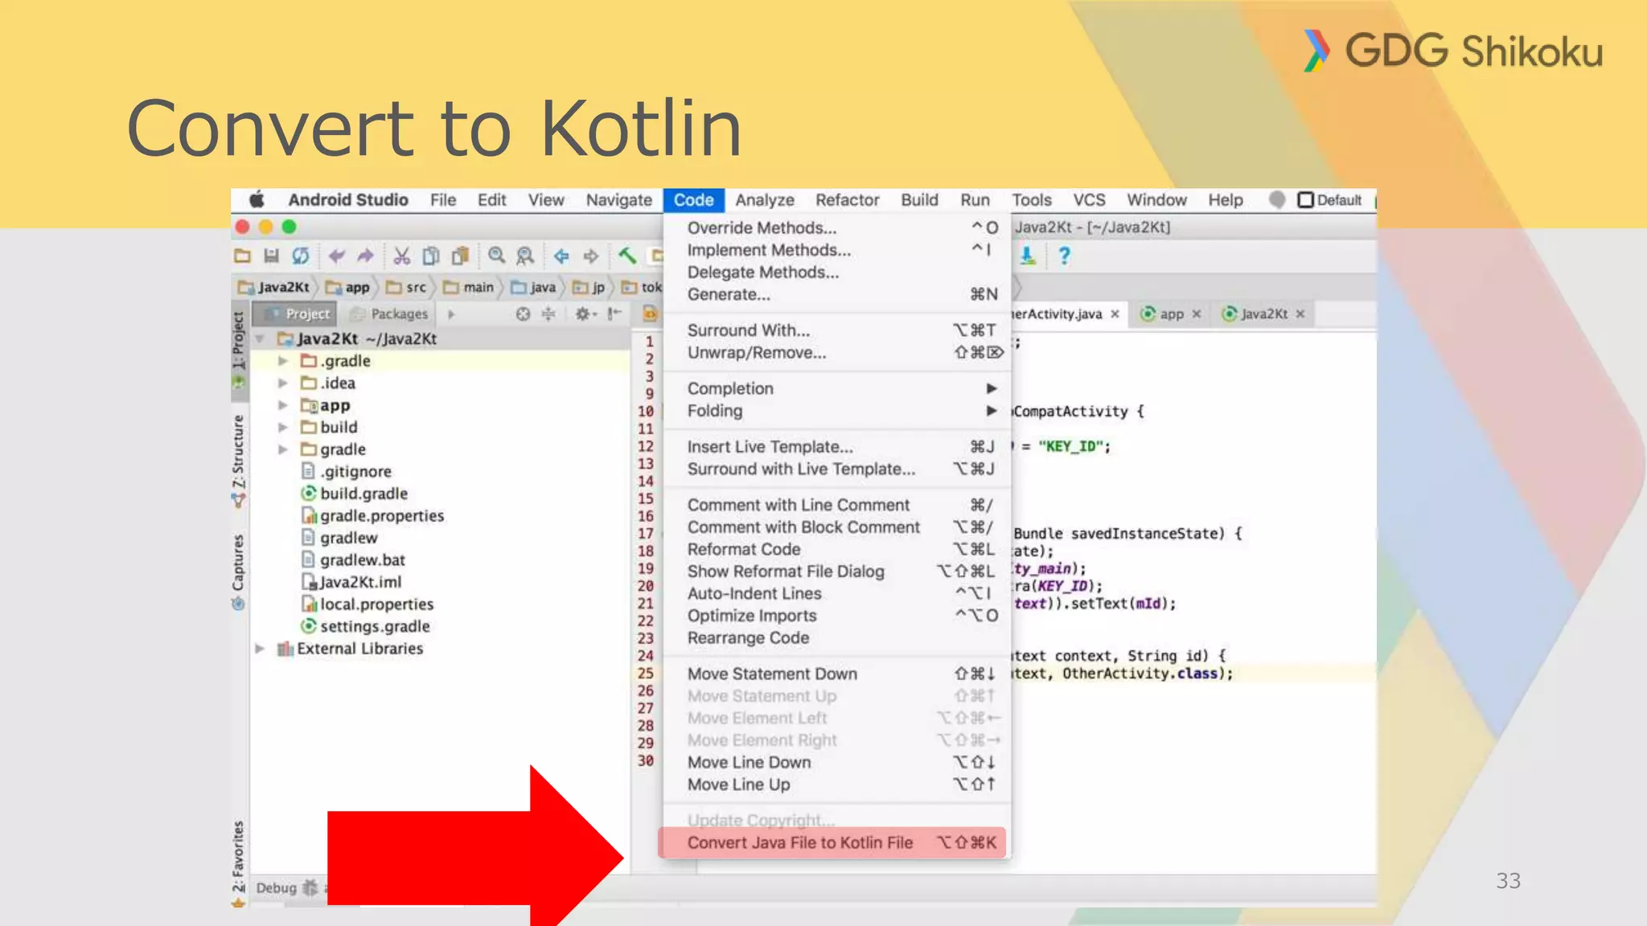This screenshot has width=1647, height=926.
Task: Click the Synchronize refresh icon
Action: point(300,256)
